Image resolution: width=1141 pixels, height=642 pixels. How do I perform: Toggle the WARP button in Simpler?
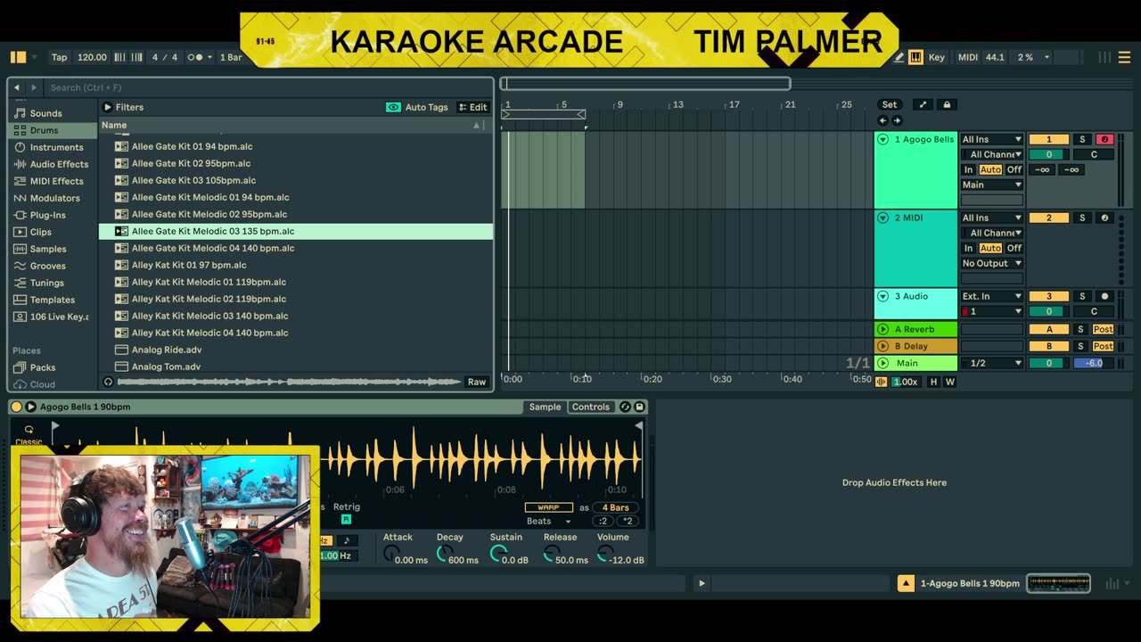549,507
